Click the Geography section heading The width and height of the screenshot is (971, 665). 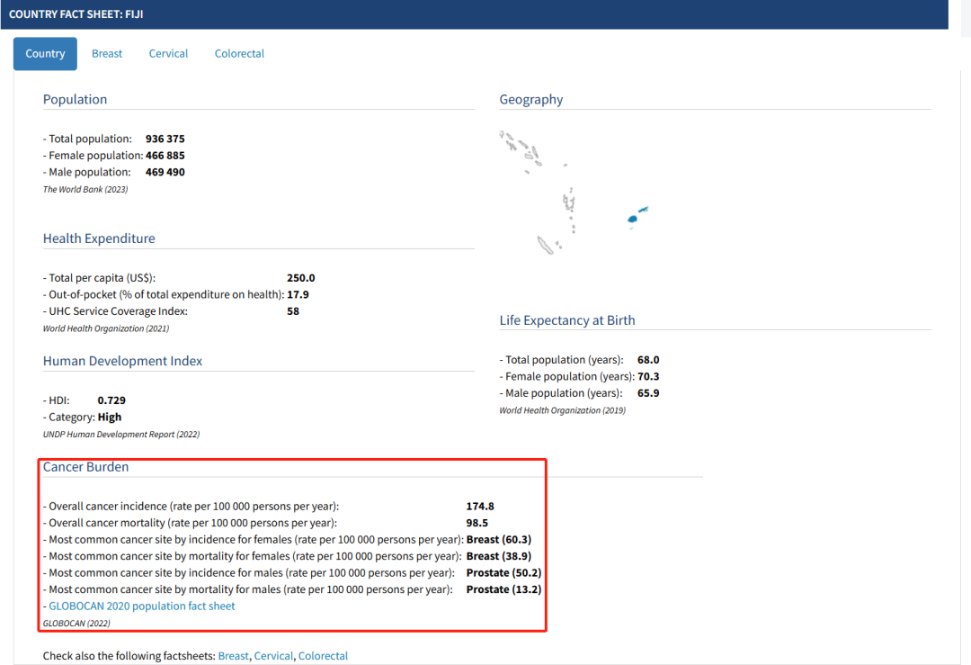(531, 100)
